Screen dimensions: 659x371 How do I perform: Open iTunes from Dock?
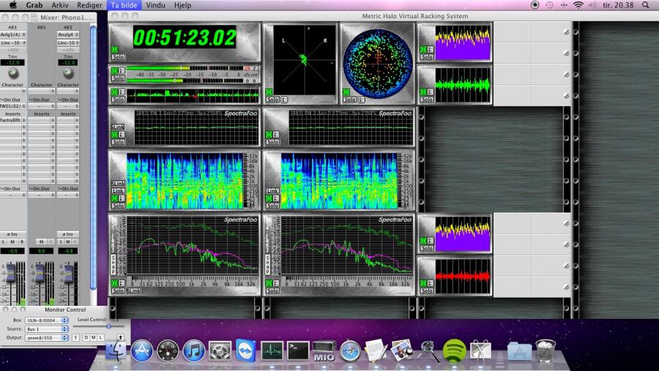pos(193,350)
